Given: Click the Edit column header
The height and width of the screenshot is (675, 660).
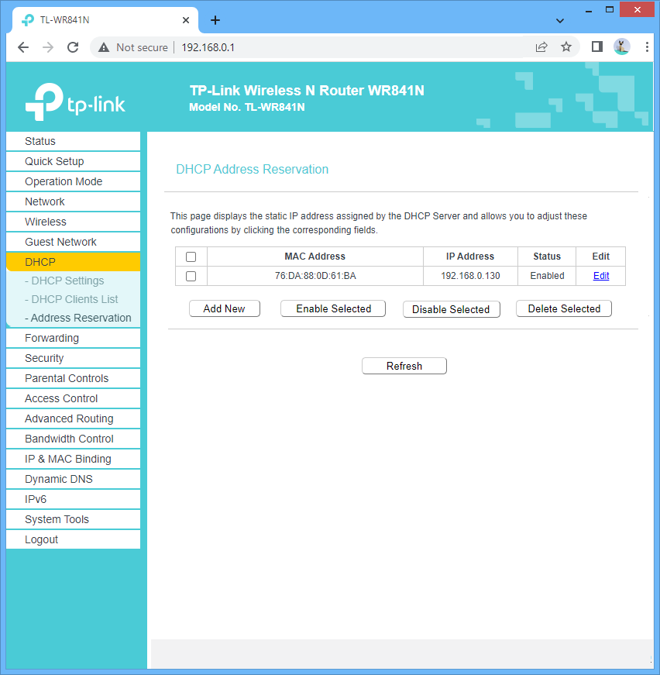Looking at the screenshot, I should 600,257.
